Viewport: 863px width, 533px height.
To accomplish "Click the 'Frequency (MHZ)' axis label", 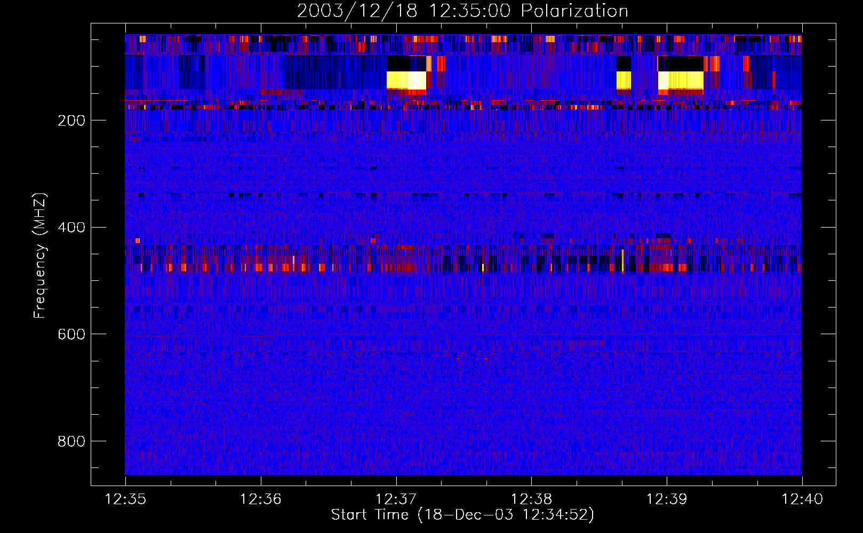I will 39,256.
